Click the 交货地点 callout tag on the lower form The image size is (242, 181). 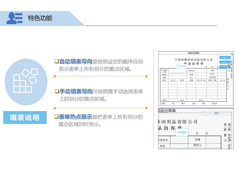(x=182, y=132)
